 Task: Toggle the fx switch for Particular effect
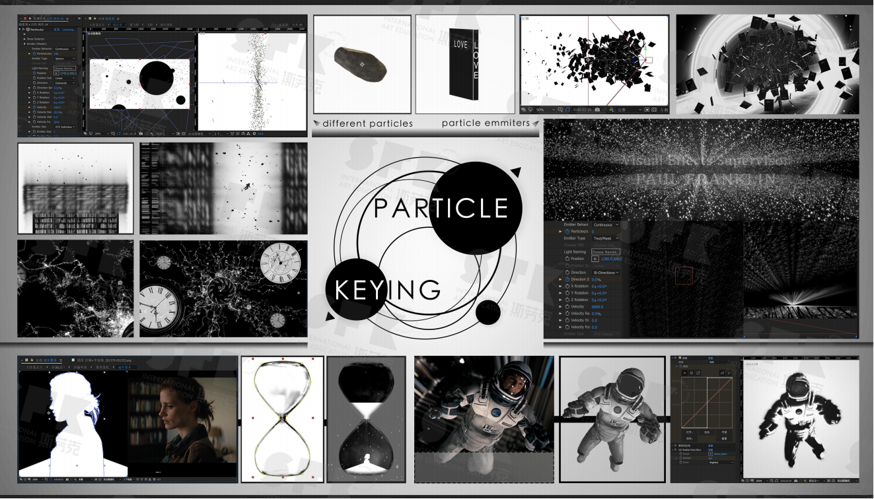click(x=24, y=29)
